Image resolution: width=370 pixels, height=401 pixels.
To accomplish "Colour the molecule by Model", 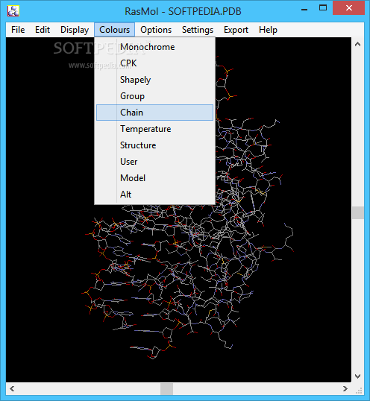I will pyautogui.click(x=154, y=177).
